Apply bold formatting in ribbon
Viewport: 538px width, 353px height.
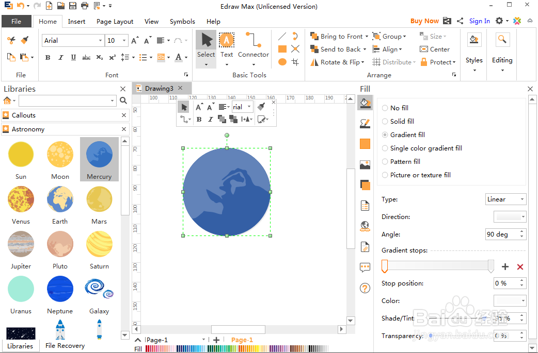48,58
